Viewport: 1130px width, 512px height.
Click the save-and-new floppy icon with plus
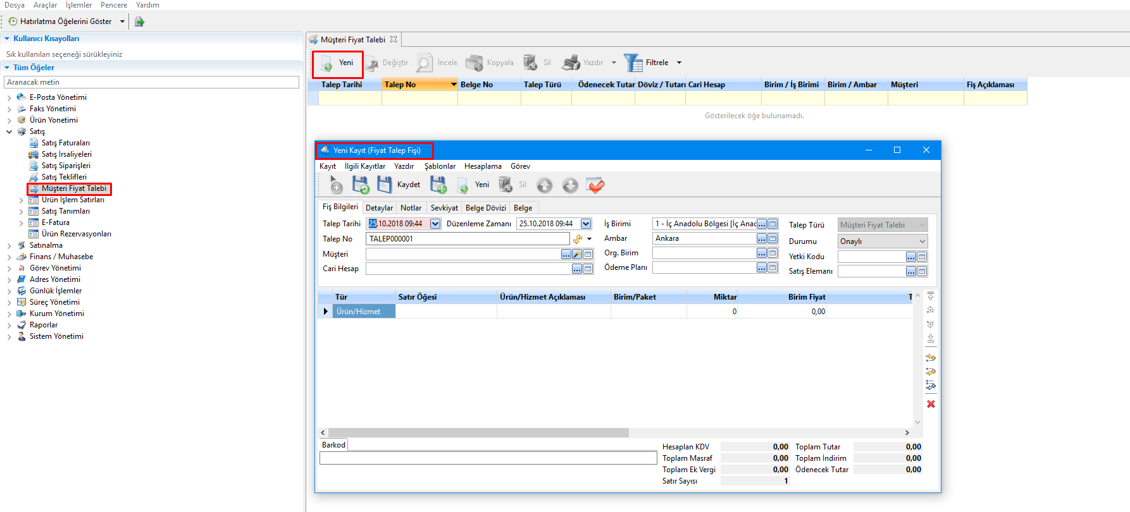tap(438, 185)
